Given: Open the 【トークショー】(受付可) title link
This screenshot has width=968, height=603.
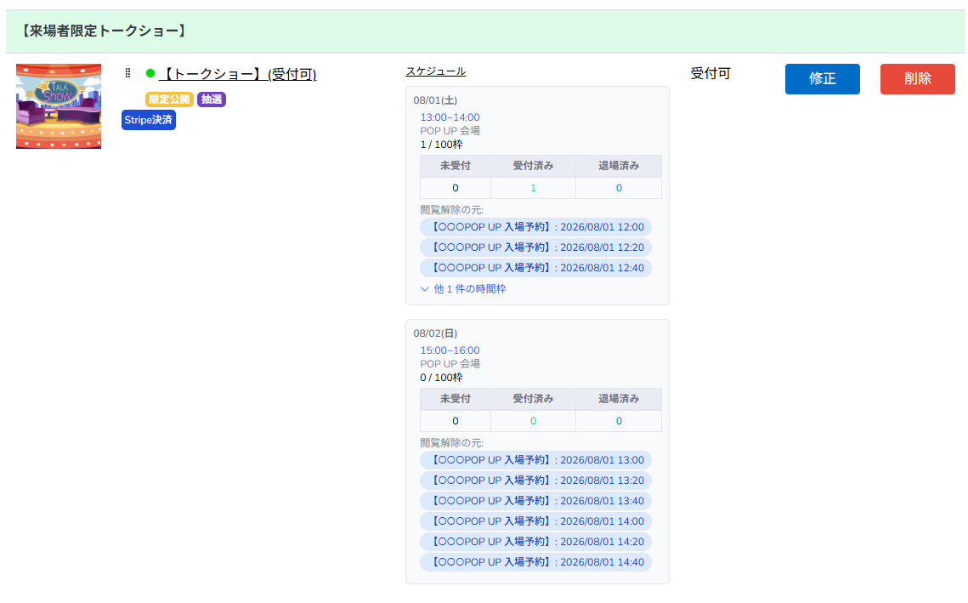Looking at the screenshot, I should pos(238,74).
